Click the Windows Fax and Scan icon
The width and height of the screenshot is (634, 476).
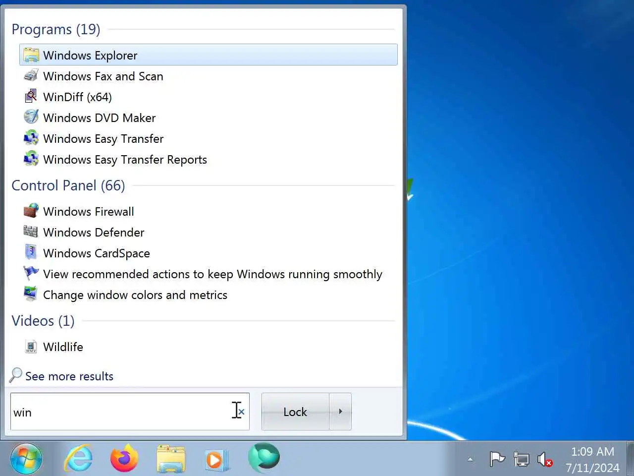(x=31, y=76)
